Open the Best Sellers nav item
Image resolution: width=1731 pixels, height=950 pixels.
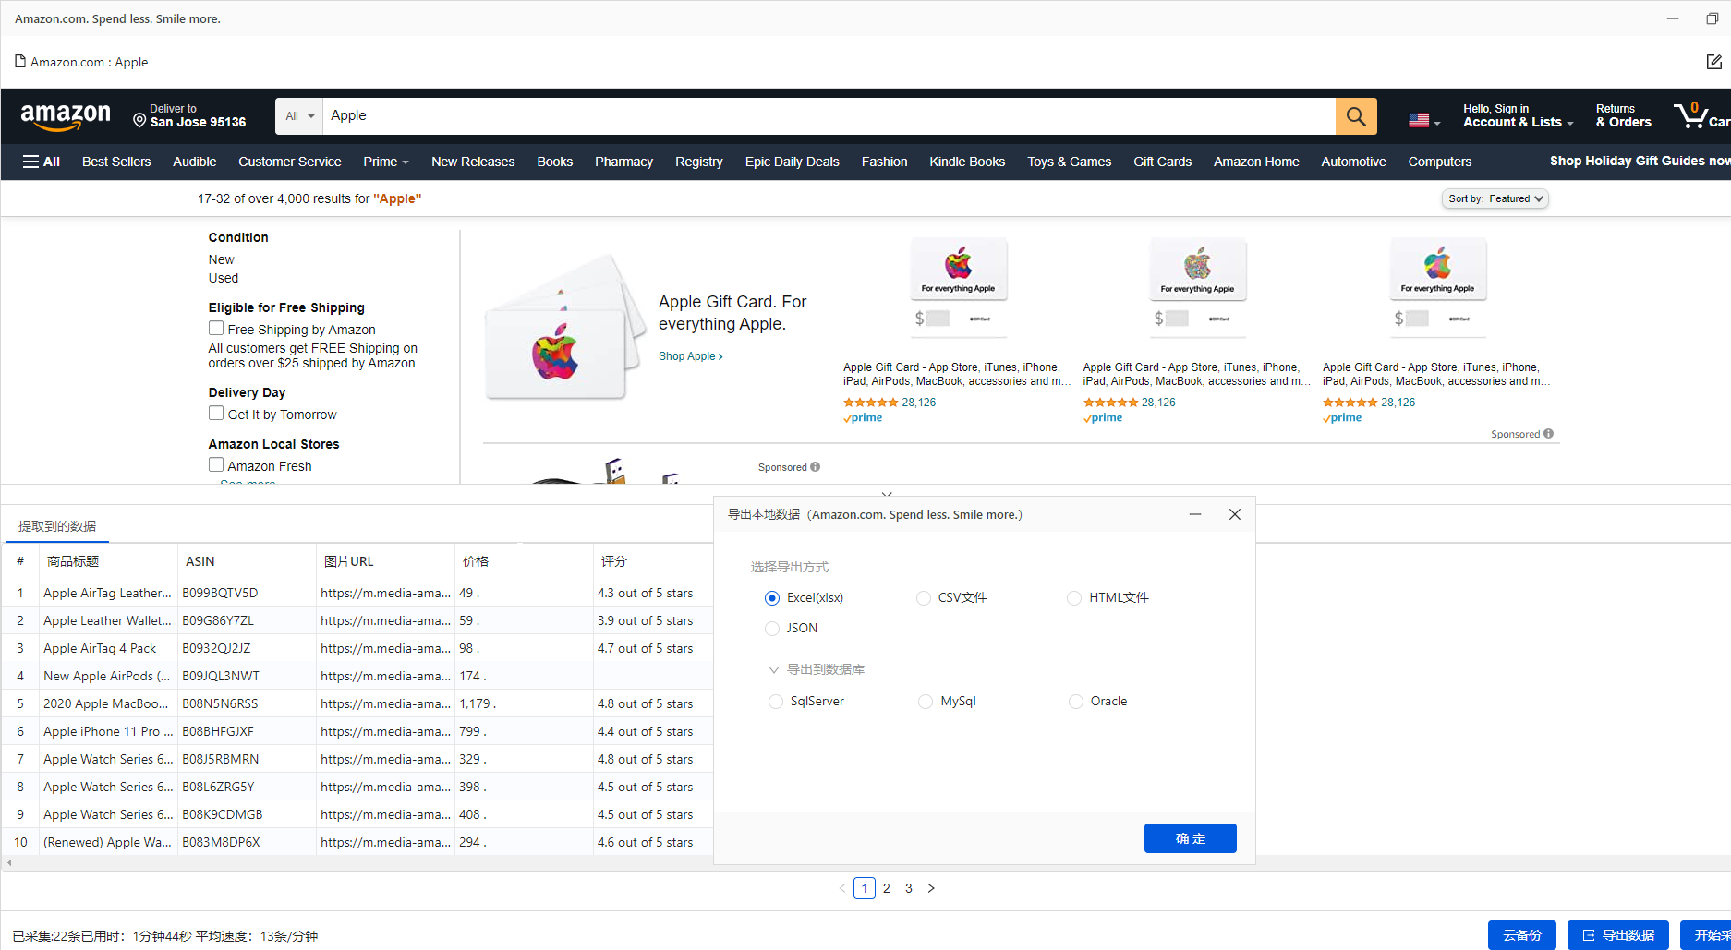point(116,162)
